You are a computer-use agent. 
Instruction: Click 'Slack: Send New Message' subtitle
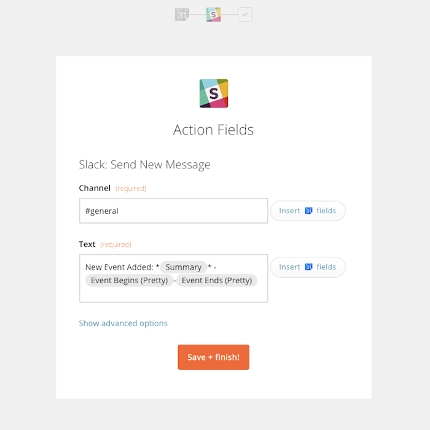click(x=144, y=165)
